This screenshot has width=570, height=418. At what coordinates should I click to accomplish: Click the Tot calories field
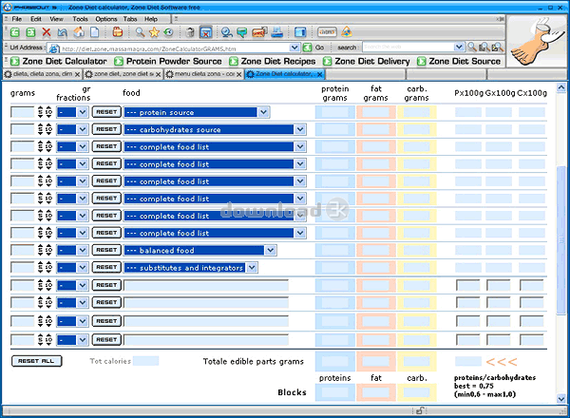pos(145,361)
